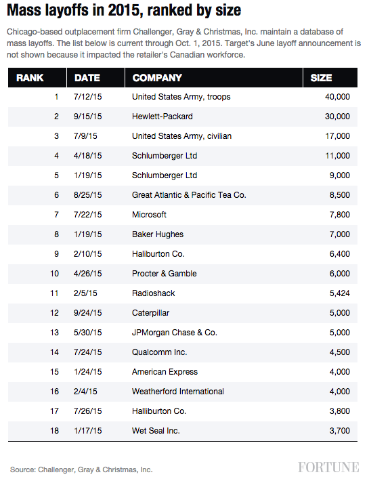Viewport: 369px width, 481px height.
Task: Click the 5,000 value in JPMorgan's row
Action: (340, 333)
